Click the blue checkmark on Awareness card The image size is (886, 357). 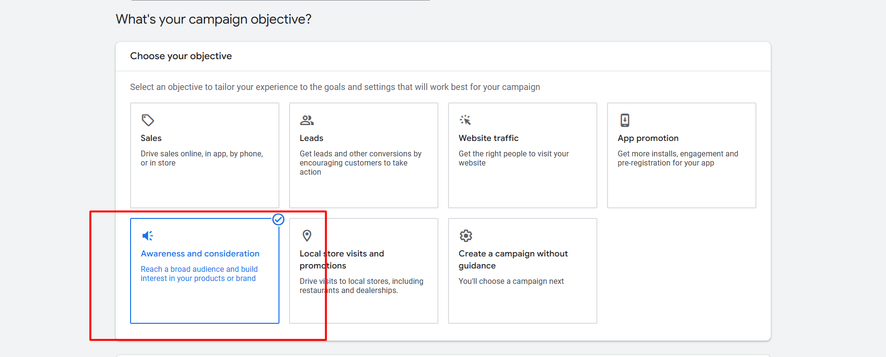[278, 219]
